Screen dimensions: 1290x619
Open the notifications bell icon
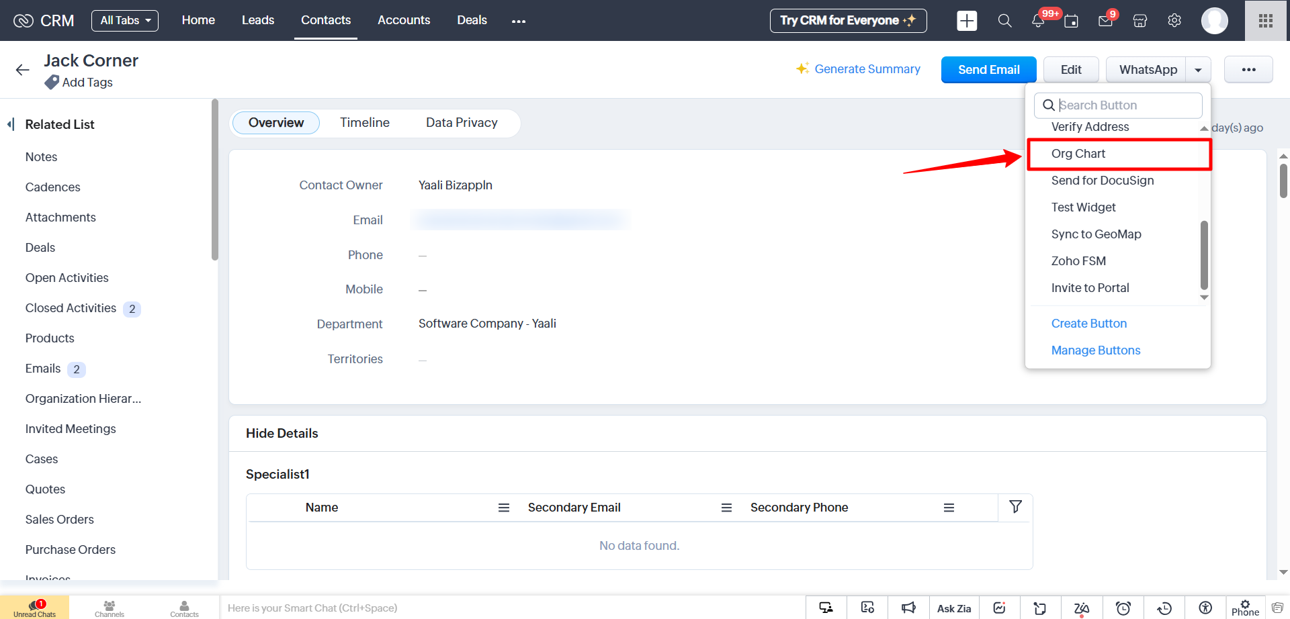[1037, 21]
